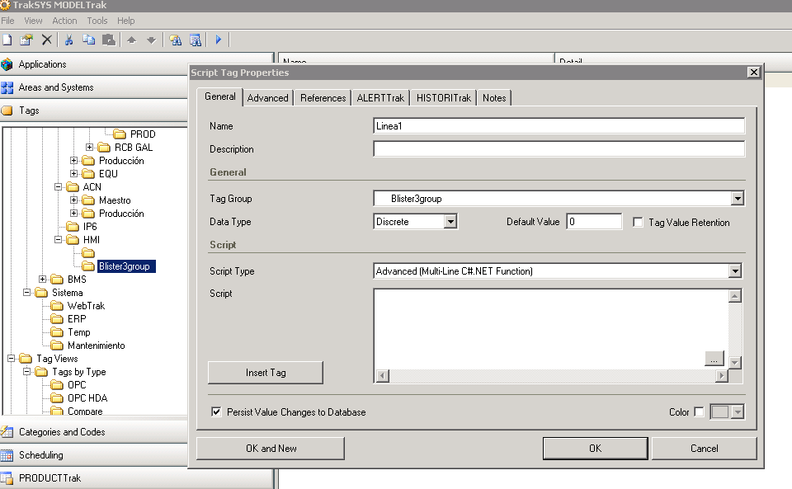Switch to the Advanced tab
The width and height of the screenshot is (792, 489).
267,98
